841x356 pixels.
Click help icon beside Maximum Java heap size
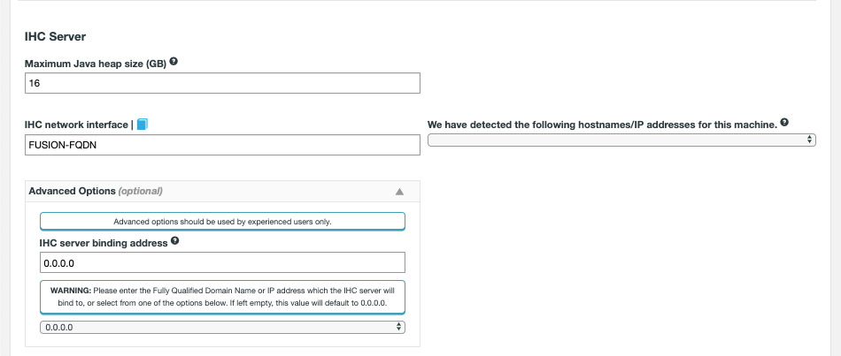point(174,63)
